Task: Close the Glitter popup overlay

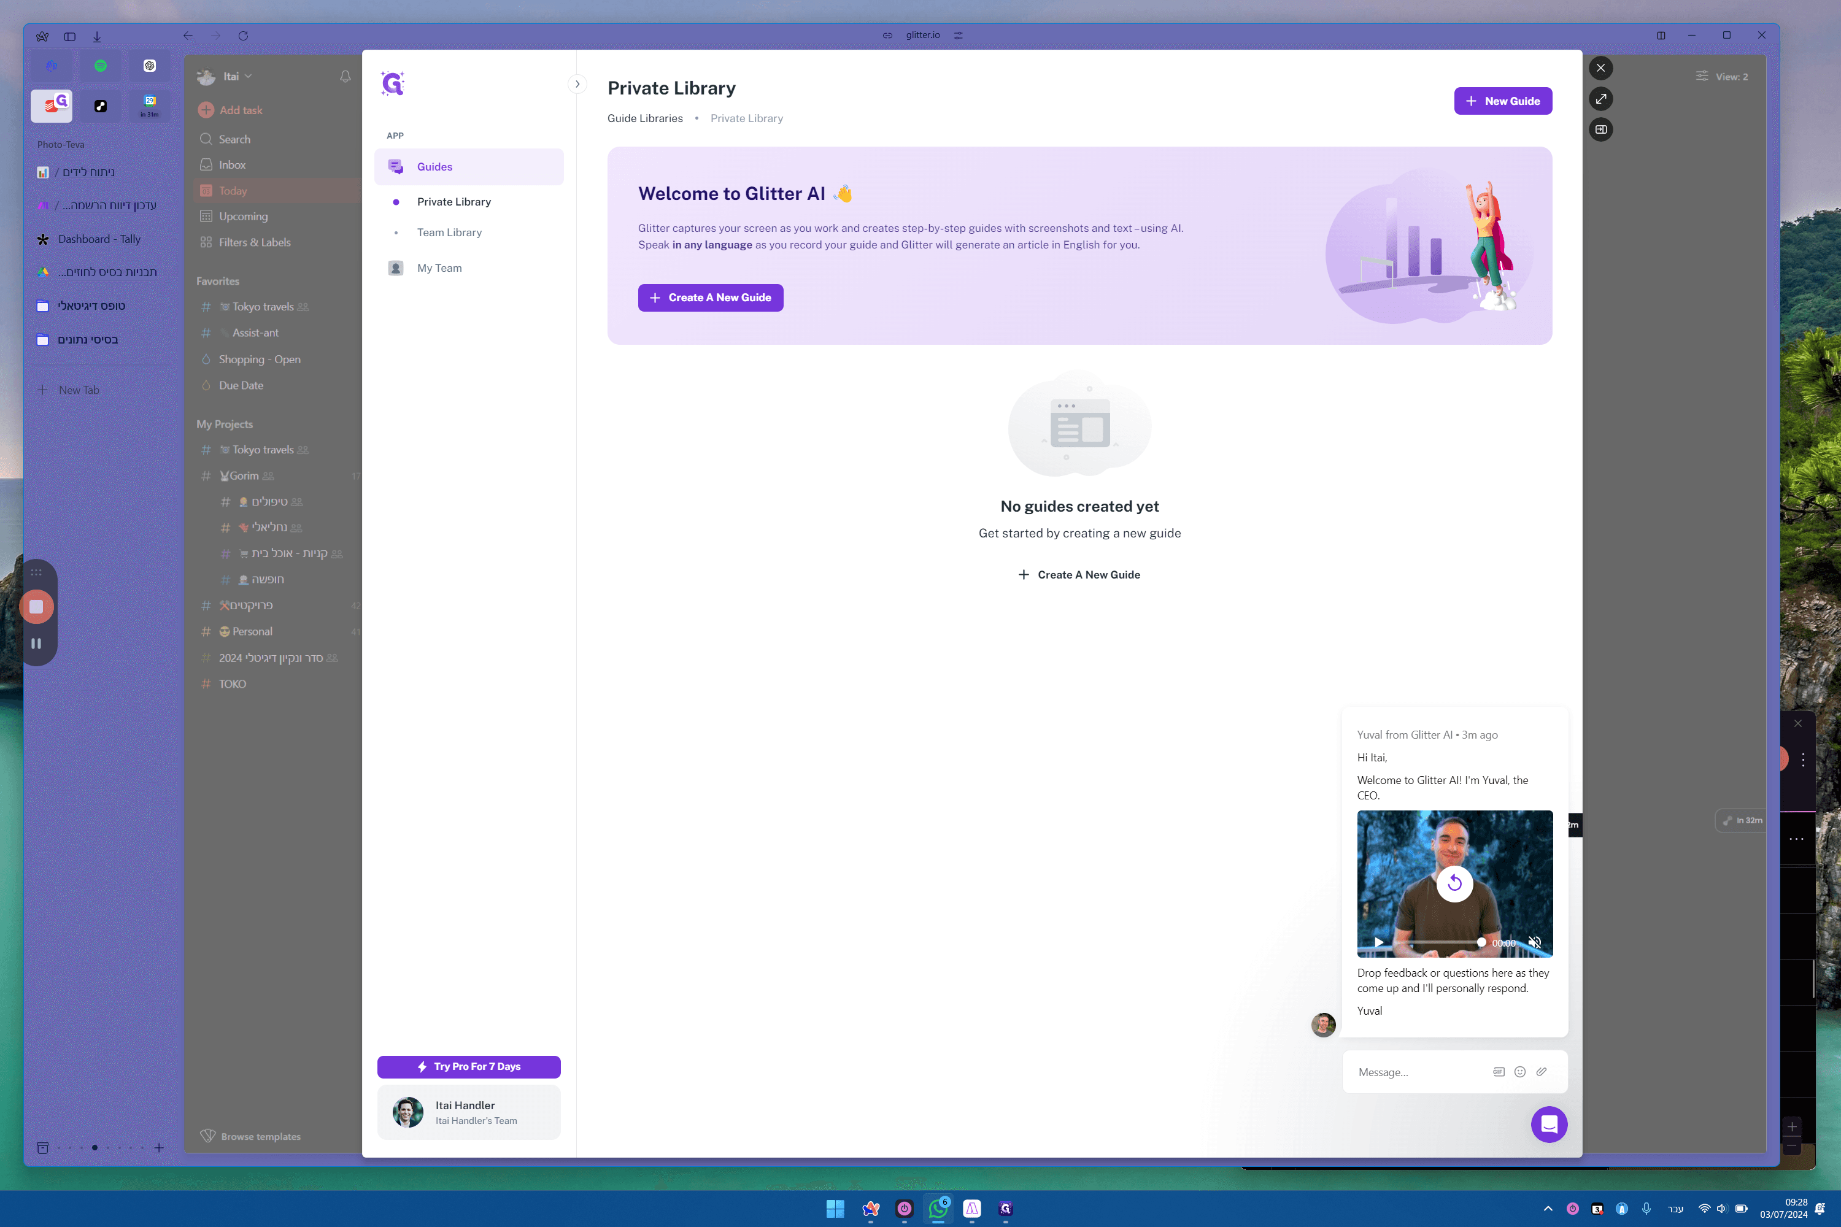Action: coord(1600,68)
